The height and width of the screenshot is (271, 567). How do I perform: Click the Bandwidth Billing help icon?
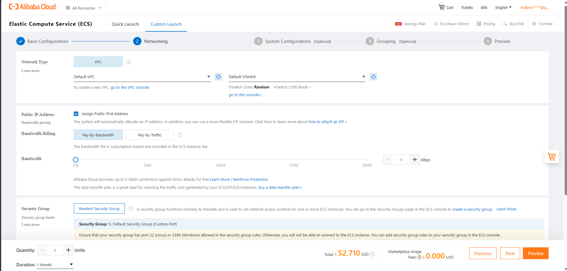[x=180, y=135]
